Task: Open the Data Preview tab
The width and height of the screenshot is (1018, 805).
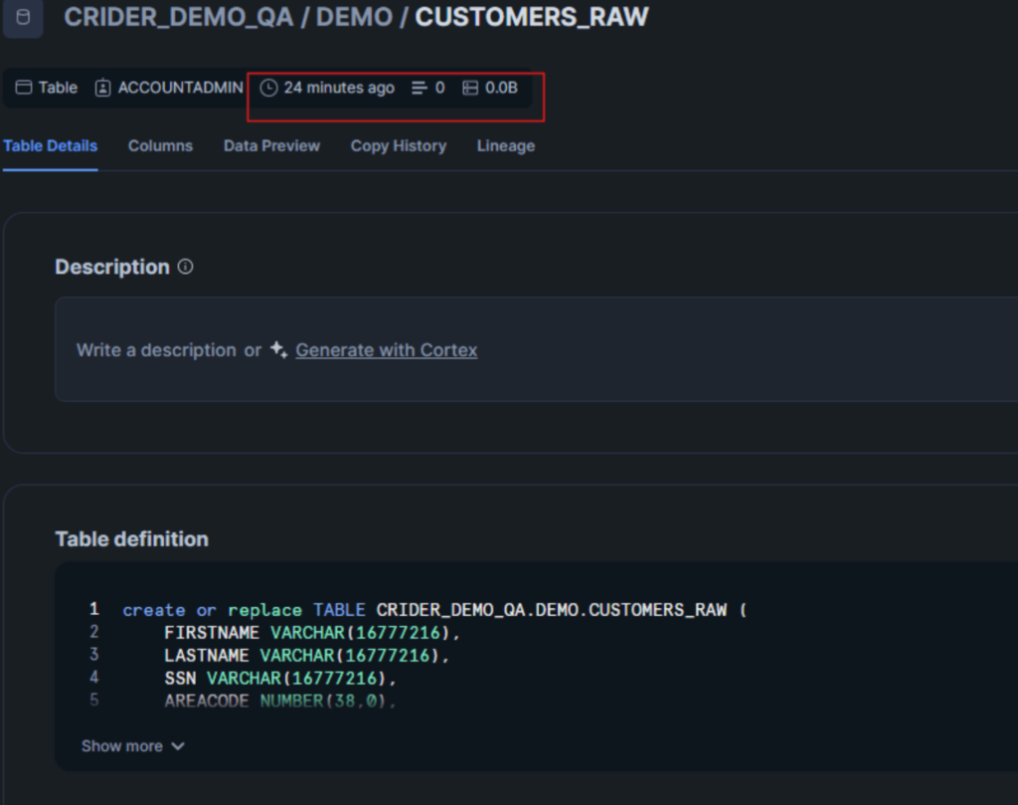Action: [271, 146]
